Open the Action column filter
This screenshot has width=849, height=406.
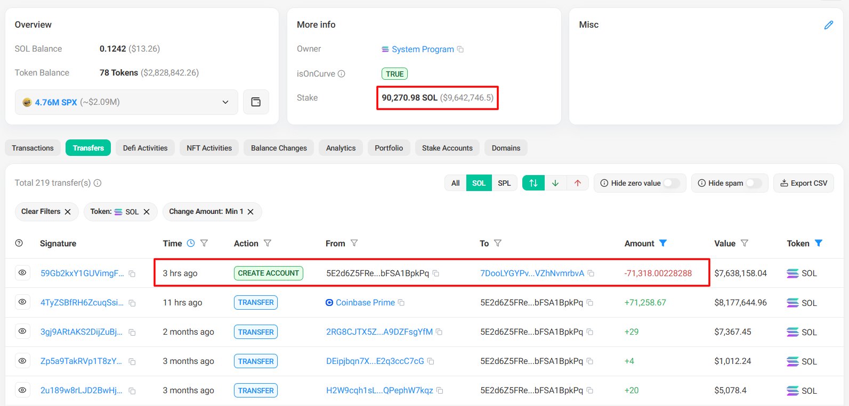268,243
